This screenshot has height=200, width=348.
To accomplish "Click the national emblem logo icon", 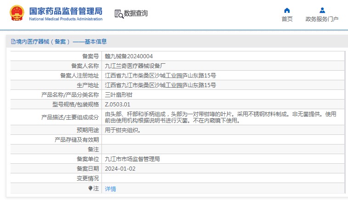I will coord(17,13).
